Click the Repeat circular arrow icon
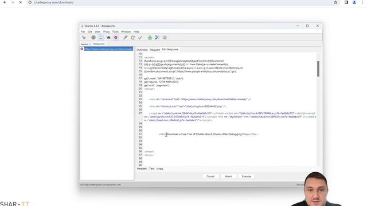The width and height of the screenshot is (367, 206). pyautogui.click(x=132, y=38)
